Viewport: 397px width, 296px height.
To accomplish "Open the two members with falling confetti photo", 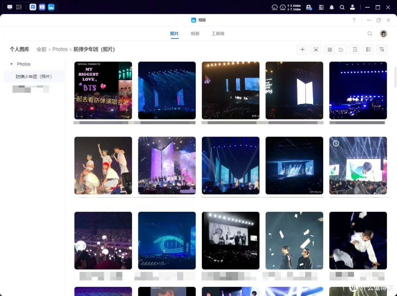I will click(294, 240).
